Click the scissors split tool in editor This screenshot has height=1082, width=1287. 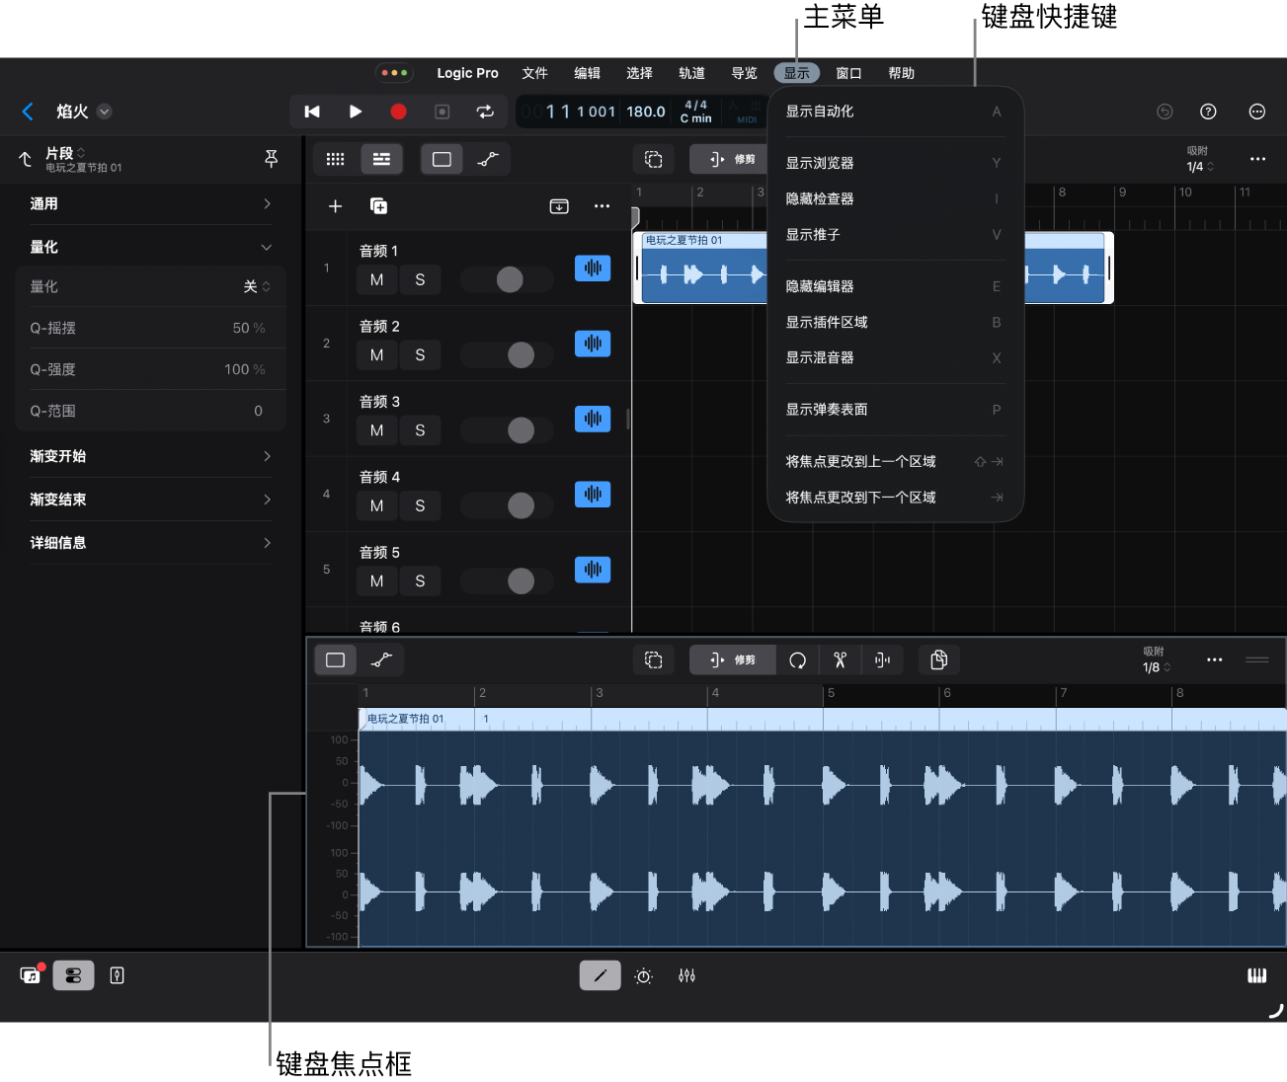click(840, 660)
